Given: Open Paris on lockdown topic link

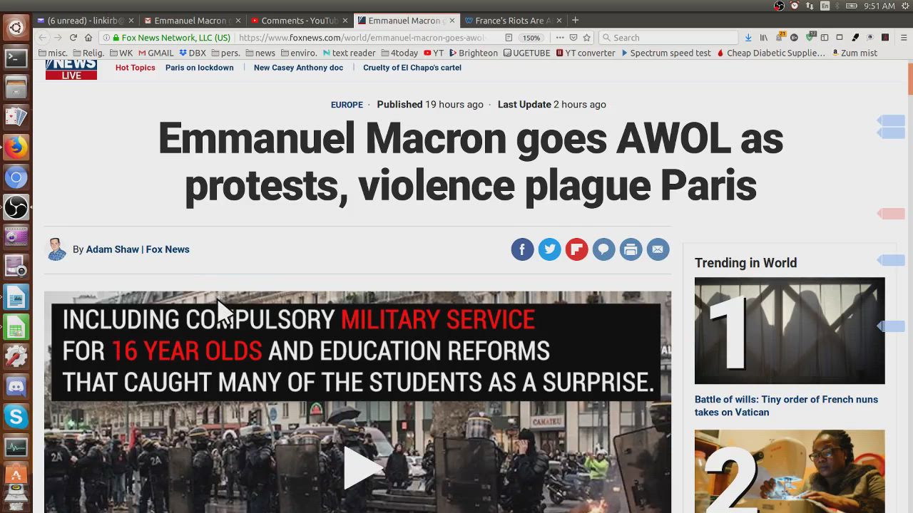Looking at the screenshot, I should pyautogui.click(x=199, y=68).
